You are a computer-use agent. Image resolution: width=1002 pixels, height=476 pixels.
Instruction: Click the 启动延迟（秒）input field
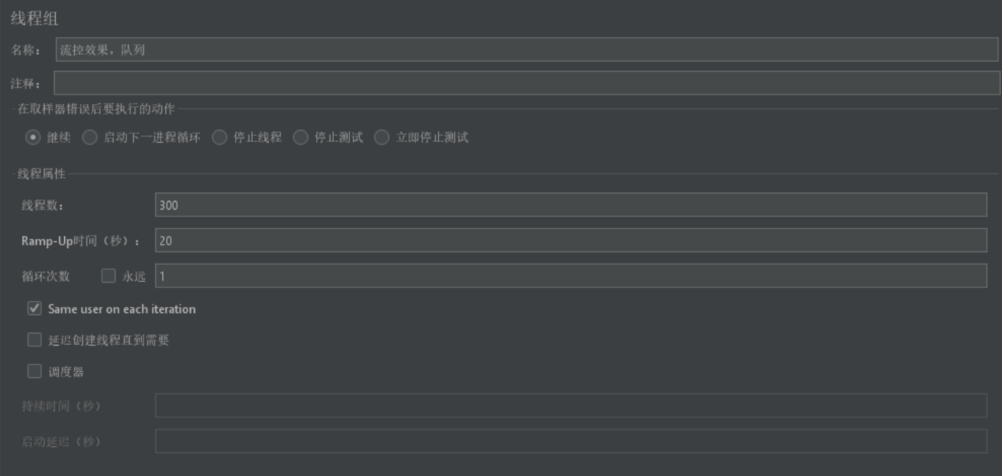coord(571,441)
